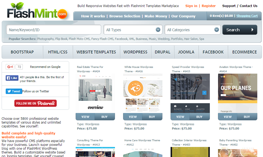This screenshot has height=157, width=263.
Task: Open the WordPress category tab
Action: pyautogui.click(x=135, y=52)
